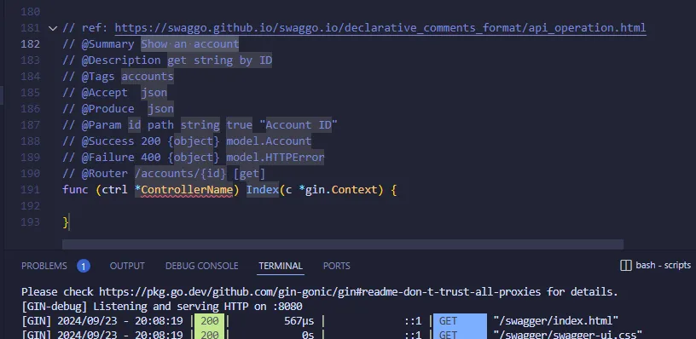
Task: Click the model.HTTPError text on line 189
Action: [275, 158]
